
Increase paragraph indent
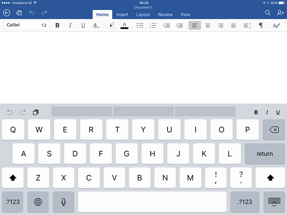point(179,25)
